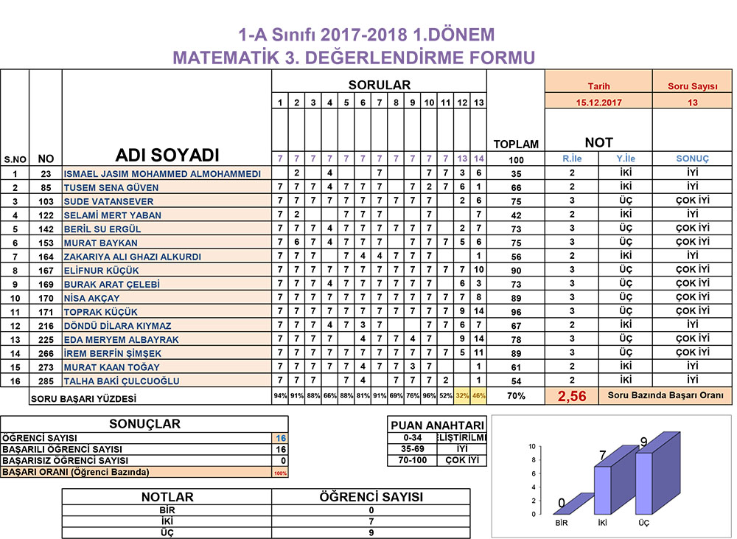This screenshot has height=539, width=737.
Task: Click the SONUÇ column header
Action: click(x=692, y=159)
